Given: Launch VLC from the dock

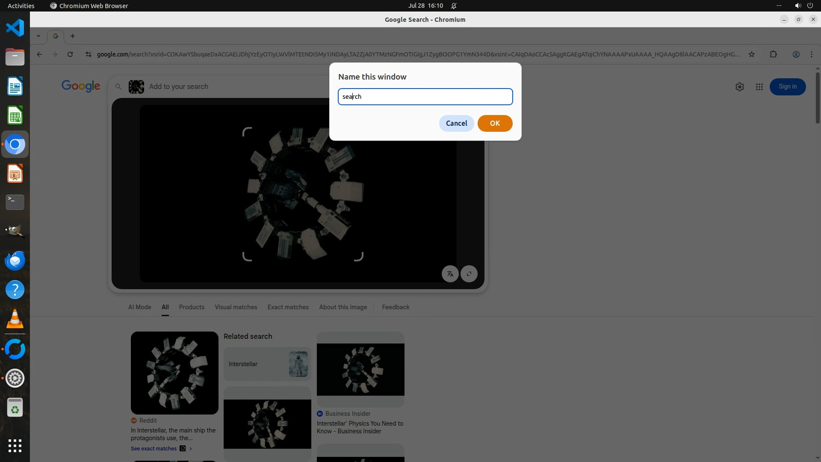Looking at the screenshot, I should pos(15,319).
